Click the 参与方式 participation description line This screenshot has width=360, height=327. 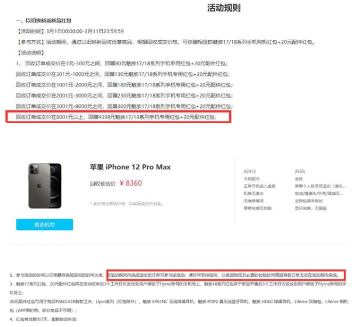tap(165, 42)
